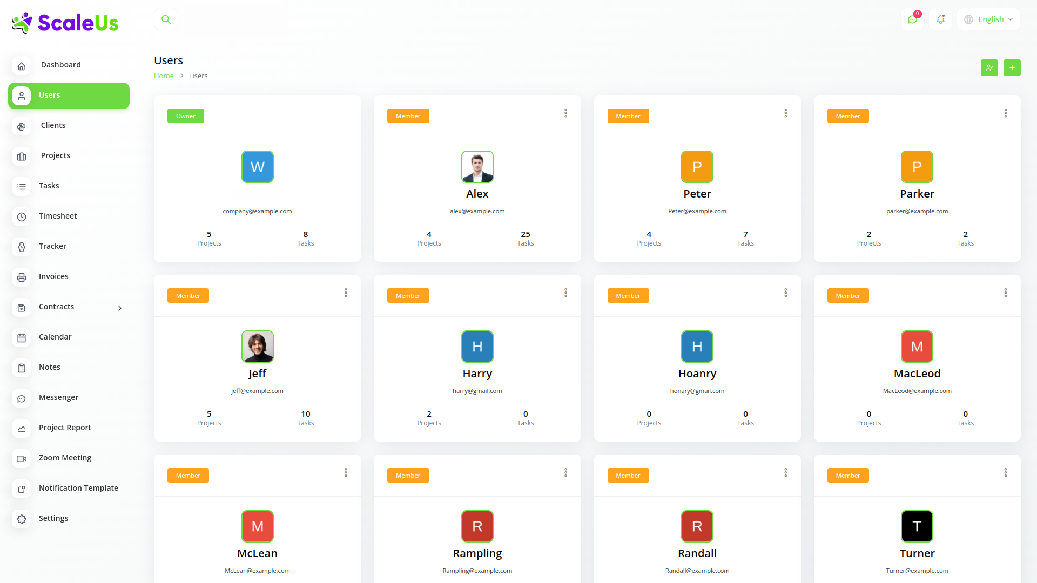Click the search magnifier icon
Screen dimensions: 1037x583
click(166, 19)
